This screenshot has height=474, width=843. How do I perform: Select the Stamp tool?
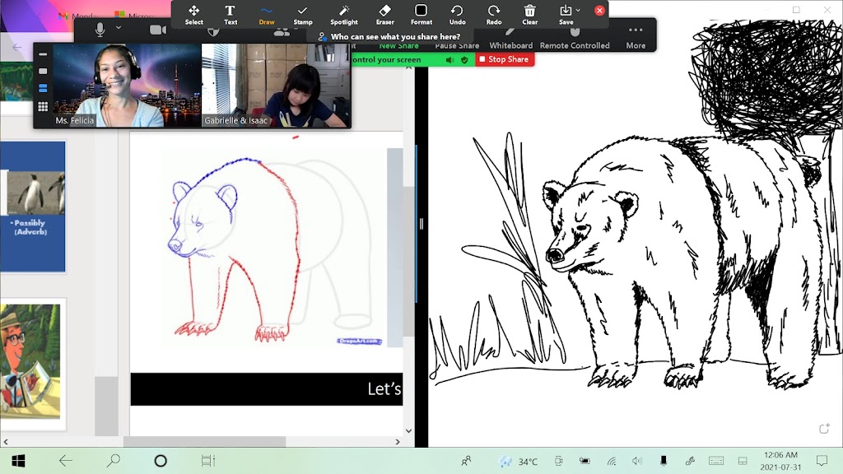click(x=303, y=15)
